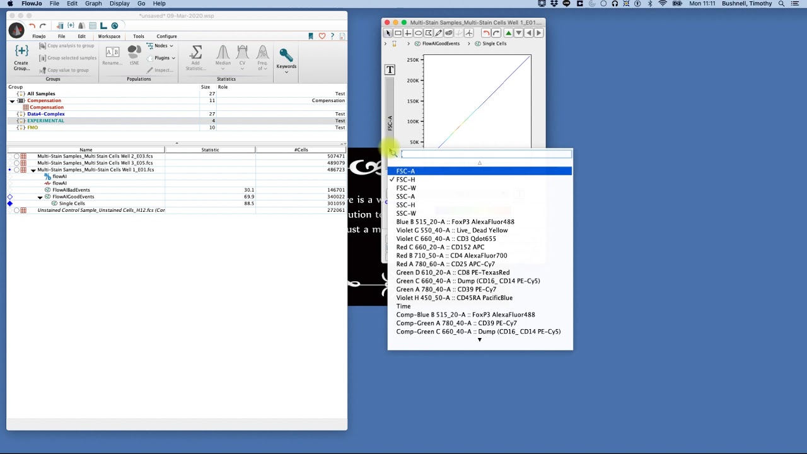Select the FlowAIBadEvents population
This screenshot has width=807, height=454.
(x=71, y=190)
